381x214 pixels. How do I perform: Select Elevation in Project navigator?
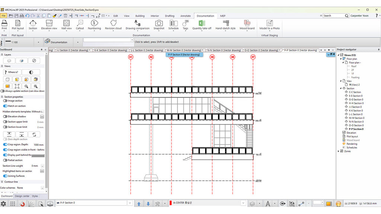[x=351, y=133]
